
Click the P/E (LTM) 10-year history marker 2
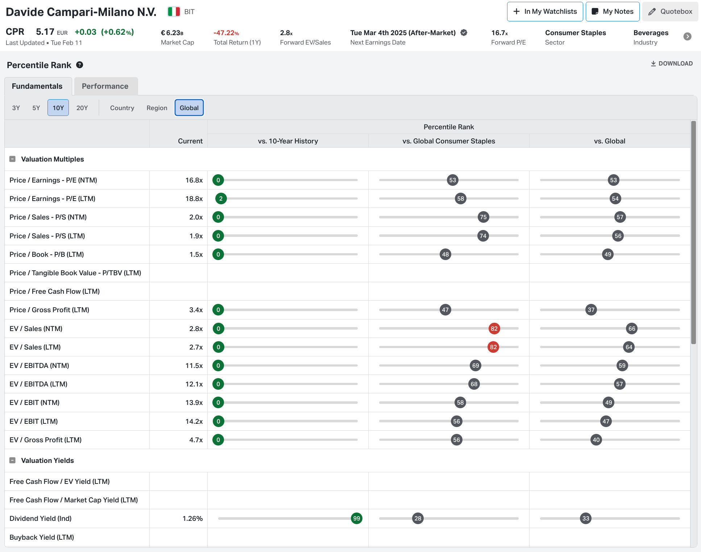tap(221, 198)
